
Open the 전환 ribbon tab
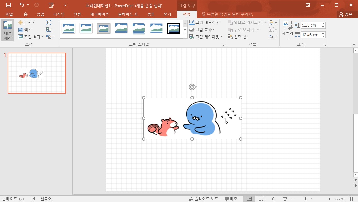coord(77,14)
